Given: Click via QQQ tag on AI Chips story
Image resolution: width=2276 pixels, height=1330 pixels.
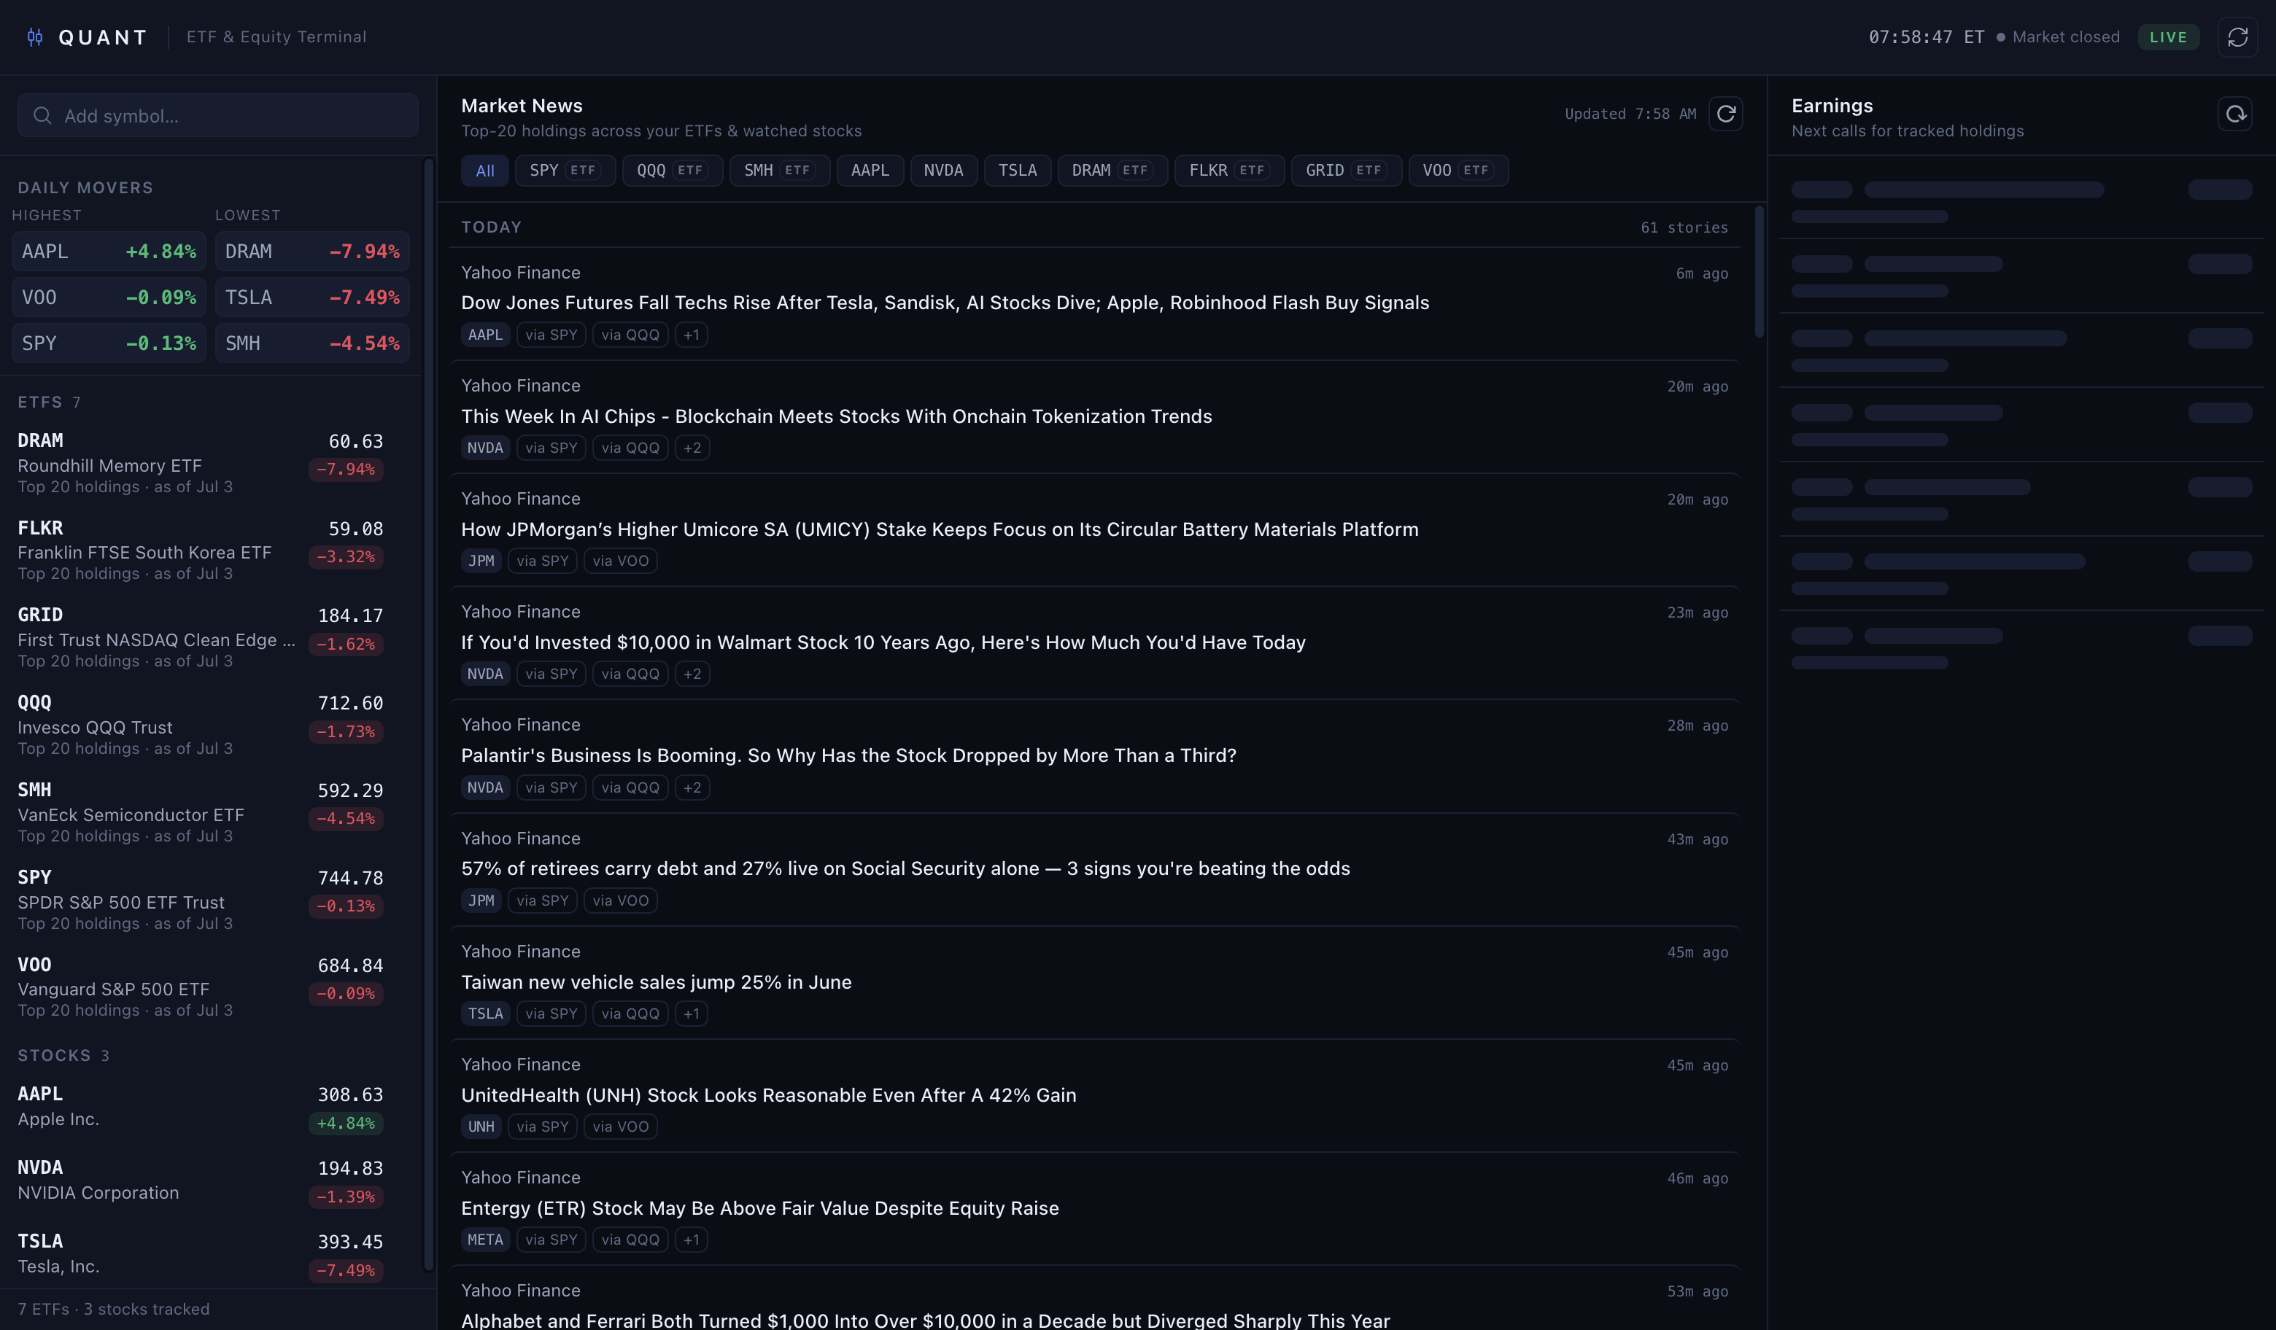Looking at the screenshot, I should pyautogui.click(x=630, y=448).
